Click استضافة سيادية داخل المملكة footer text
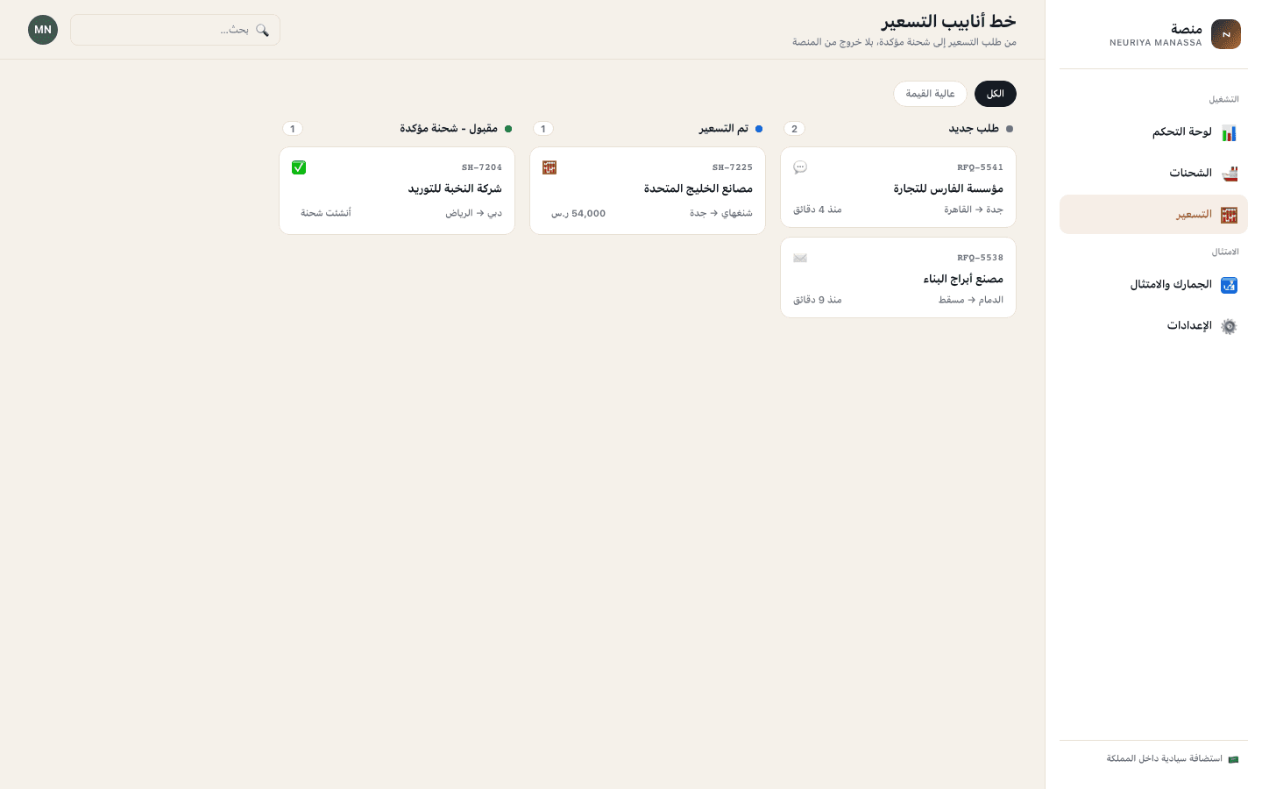 point(1164,759)
